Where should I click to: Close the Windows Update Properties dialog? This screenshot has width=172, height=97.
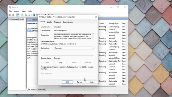pos(96,17)
